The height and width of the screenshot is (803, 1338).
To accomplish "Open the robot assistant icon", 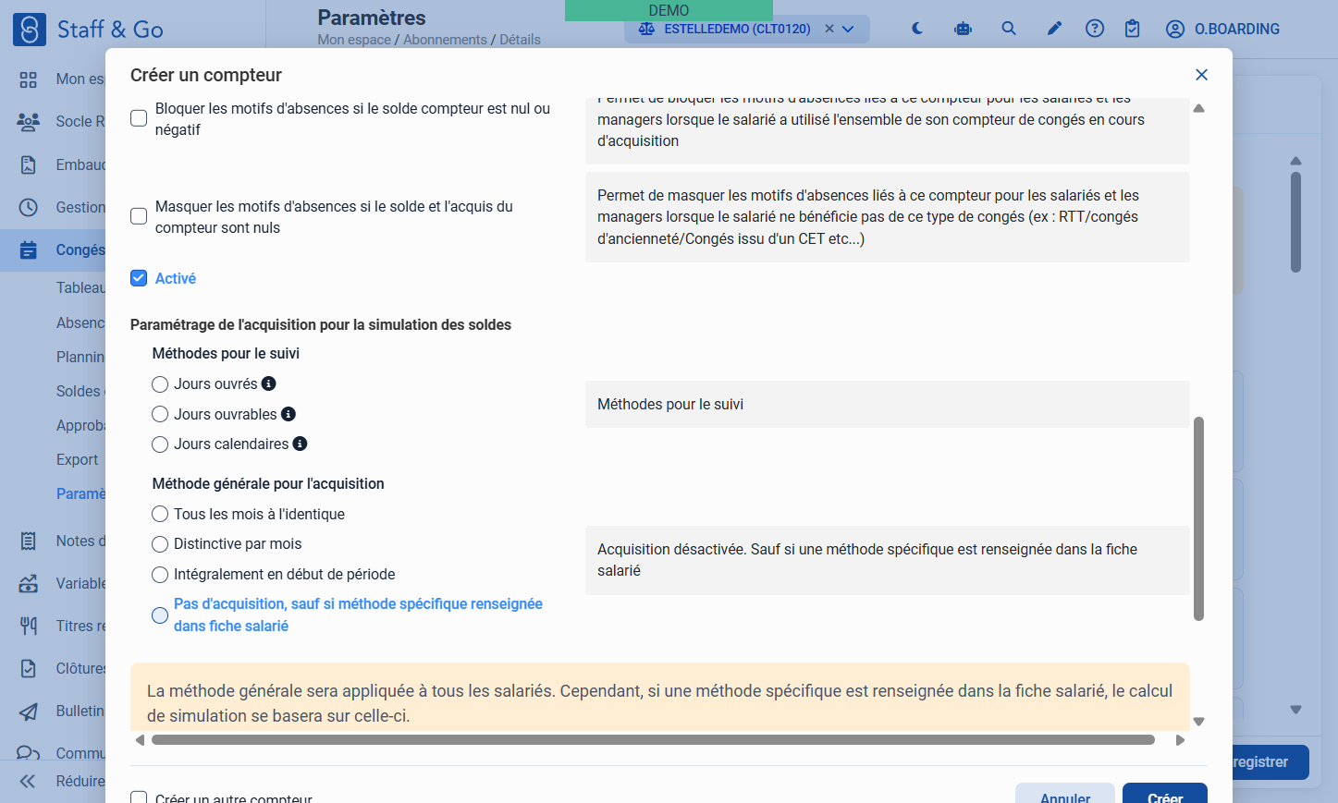I will coord(963,29).
